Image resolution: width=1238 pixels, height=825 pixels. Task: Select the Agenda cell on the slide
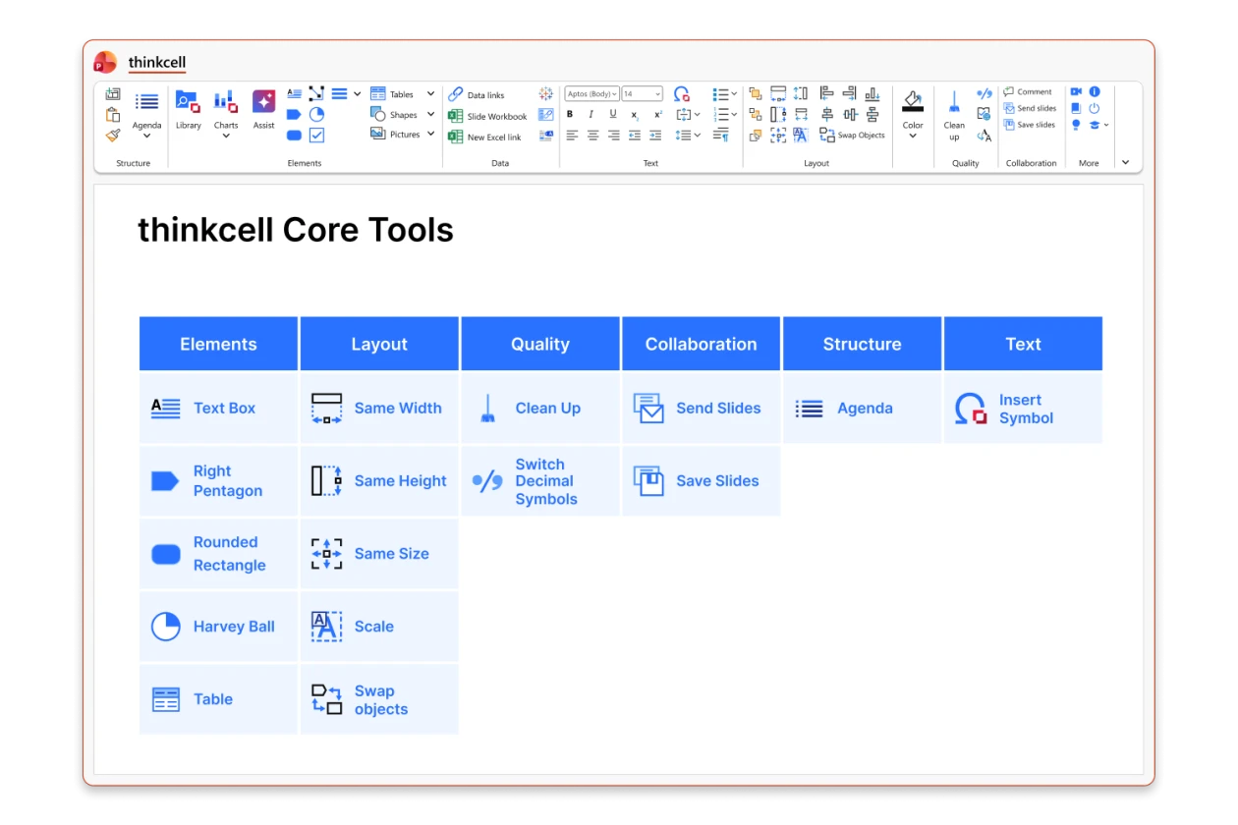863,409
